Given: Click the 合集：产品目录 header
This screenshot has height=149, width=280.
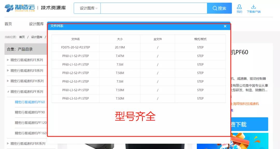Looking at the screenshot, I should (x=25, y=49).
